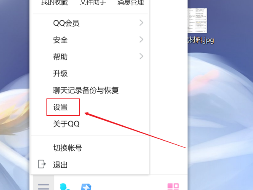253x190 pixels.
Task: Expand the 帮助 submenu chevron
Action: click(141, 56)
